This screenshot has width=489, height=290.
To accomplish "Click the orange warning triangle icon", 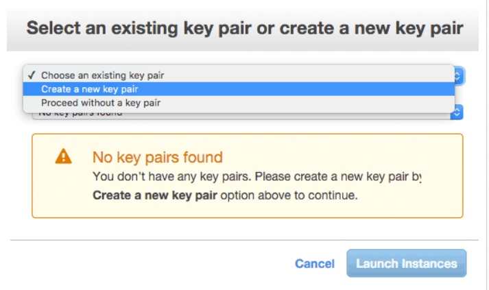I will point(63,156).
